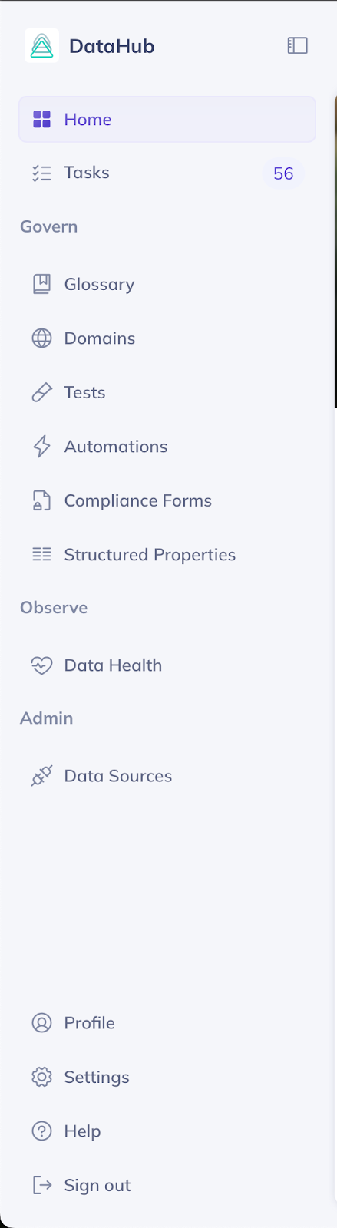Click the Help question mark icon
The height and width of the screenshot is (1228, 337).
click(41, 1131)
